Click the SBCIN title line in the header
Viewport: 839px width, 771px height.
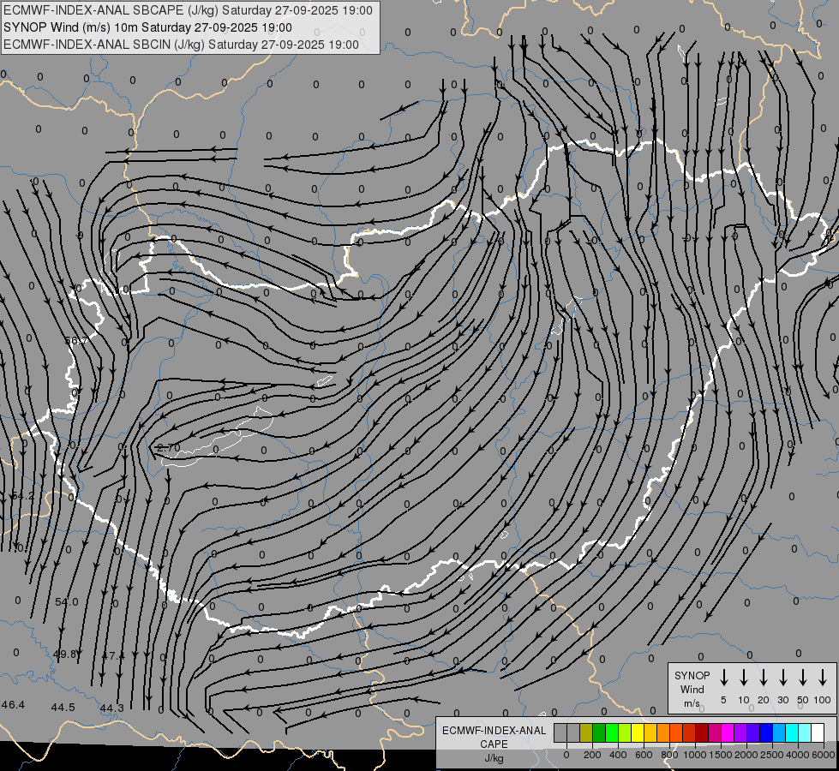pyautogui.click(x=181, y=45)
